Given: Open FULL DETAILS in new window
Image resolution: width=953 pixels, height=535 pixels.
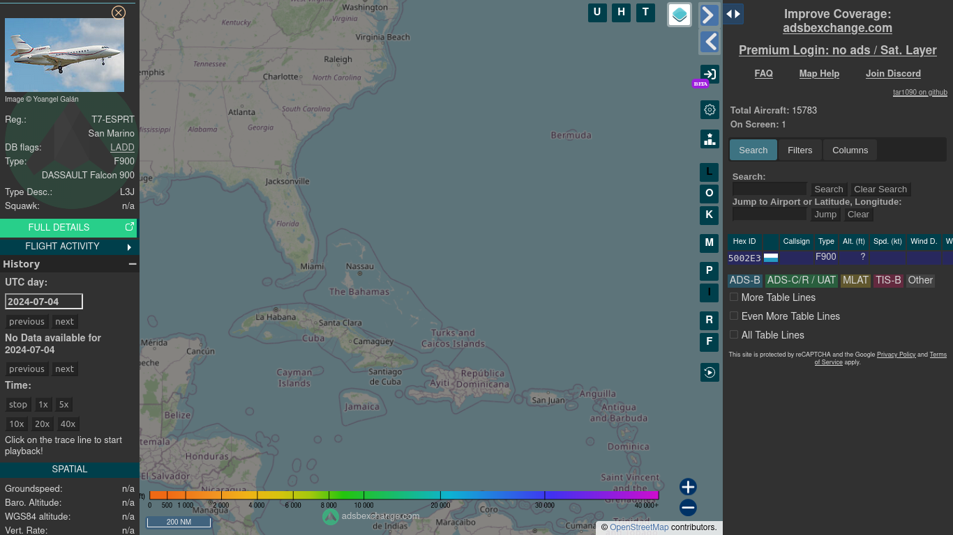Looking at the screenshot, I should point(68,227).
